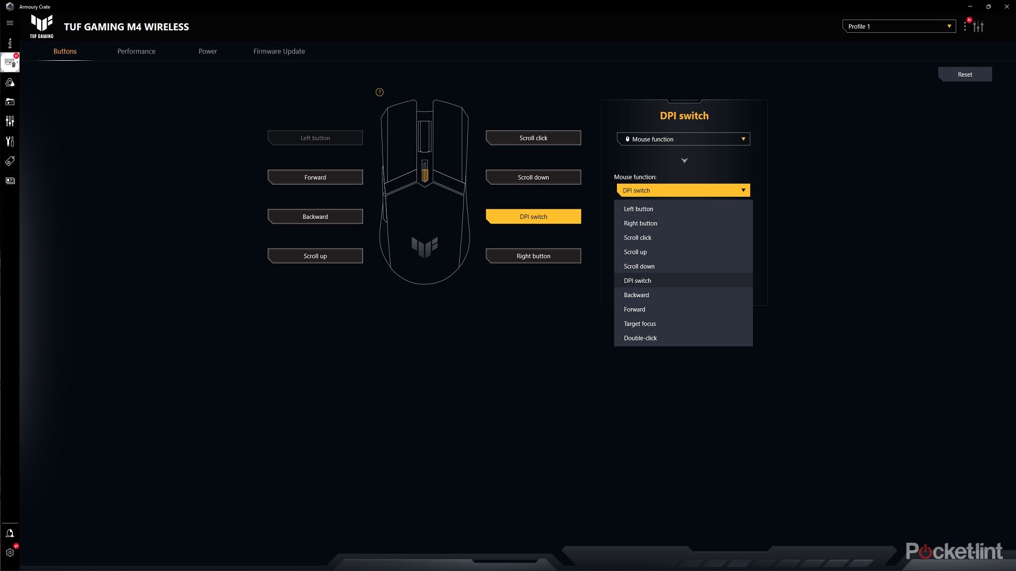Open Aura Sync triangle icon in sidebar

coord(10,82)
